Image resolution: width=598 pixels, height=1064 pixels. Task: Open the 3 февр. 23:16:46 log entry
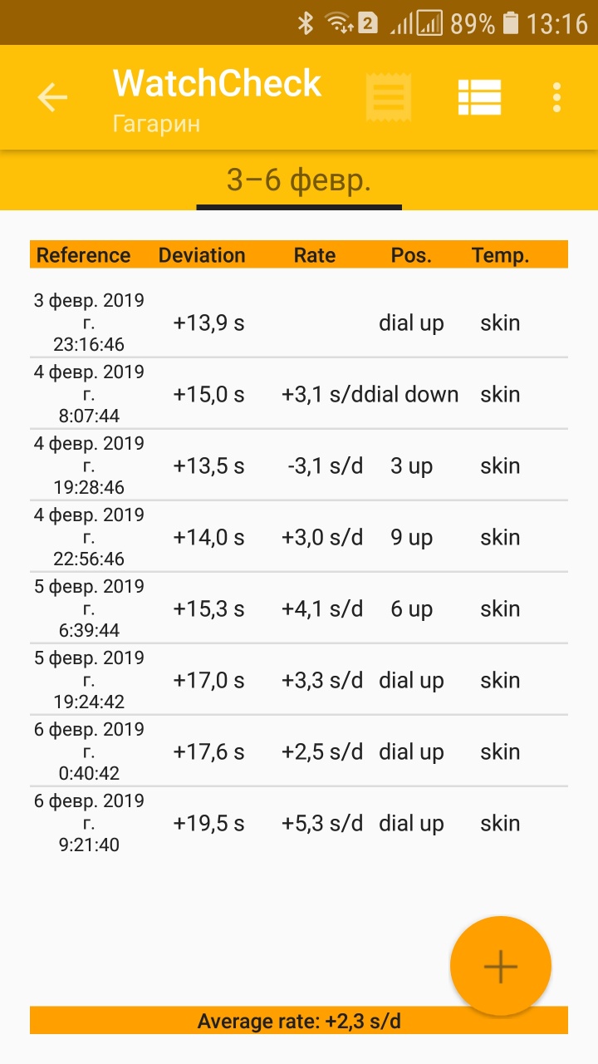299,323
